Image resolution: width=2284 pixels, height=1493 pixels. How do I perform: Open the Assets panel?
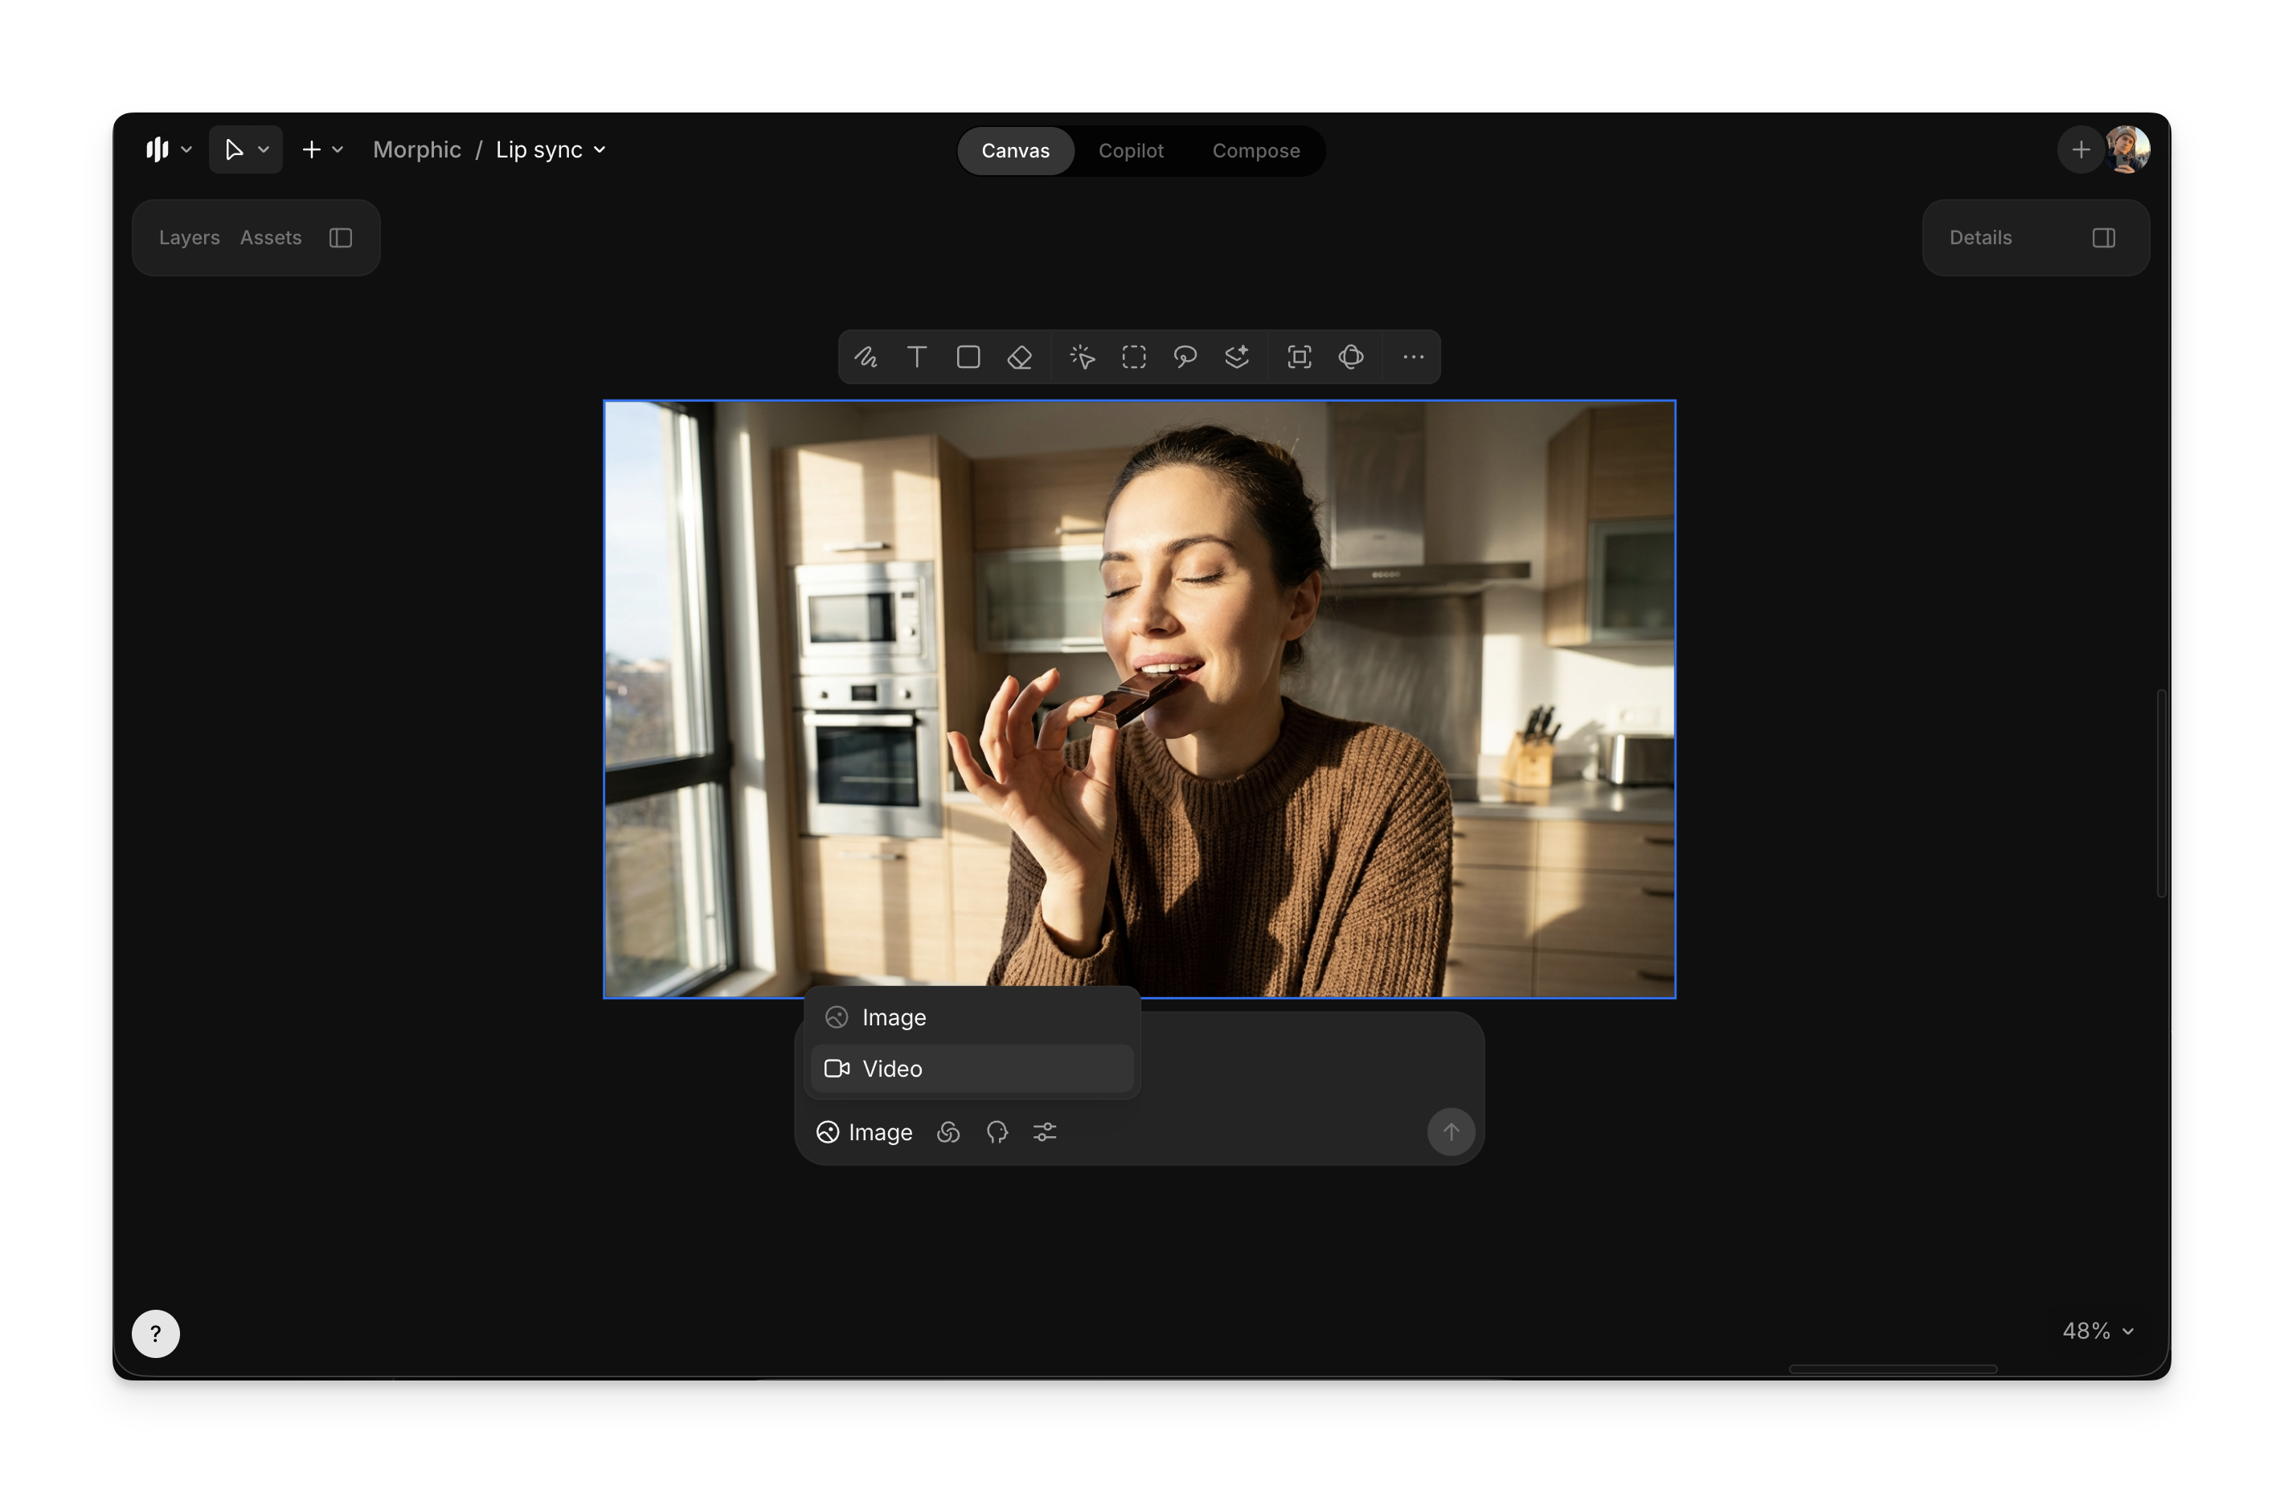point(271,238)
